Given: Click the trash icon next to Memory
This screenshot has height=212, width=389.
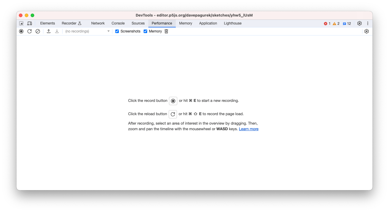Looking at the screenshot, I should tap(166, 31).
